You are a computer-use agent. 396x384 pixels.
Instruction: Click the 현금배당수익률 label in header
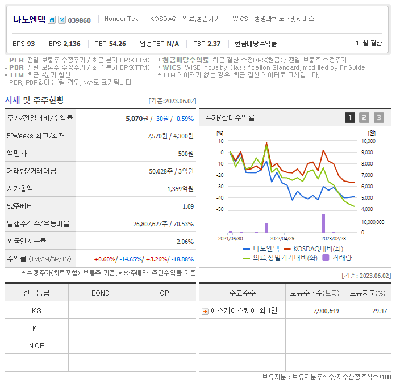pos(256,44)
